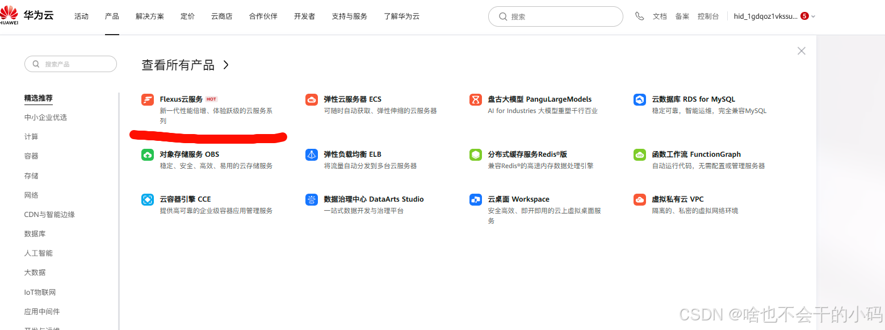Select the 存储 category
Viewport: 885px width, 330px height.
31,176
